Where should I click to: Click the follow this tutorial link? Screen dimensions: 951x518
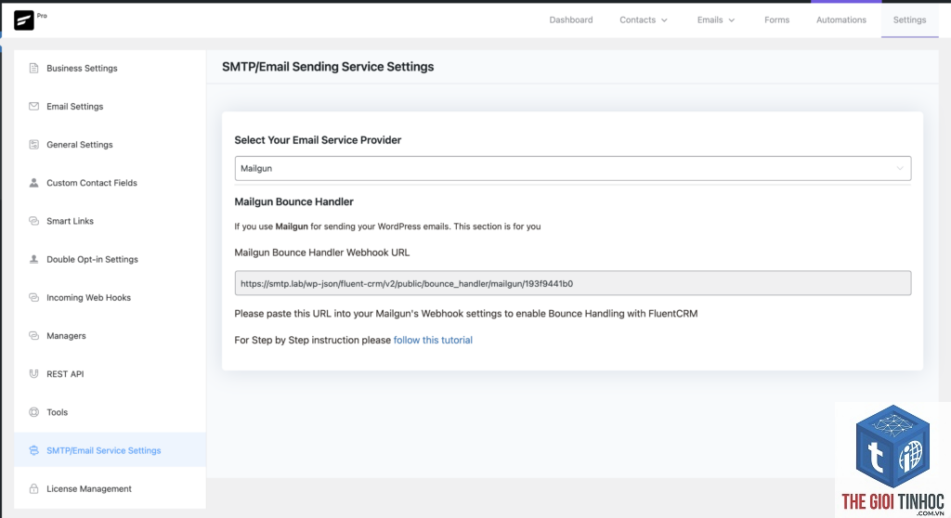(x=433, y=340)
